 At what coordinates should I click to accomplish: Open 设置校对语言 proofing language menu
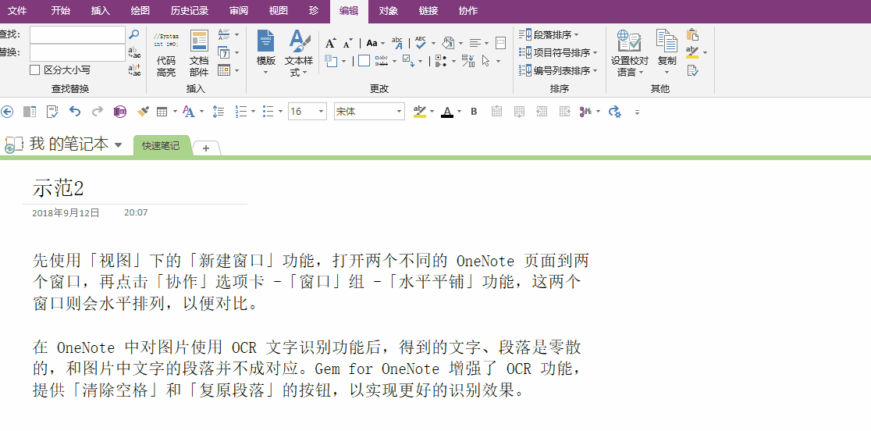(629, 53)
